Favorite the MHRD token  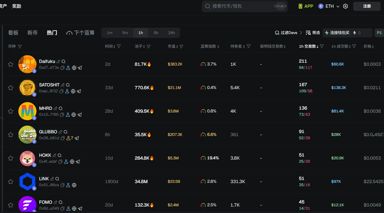click(11, 111)
